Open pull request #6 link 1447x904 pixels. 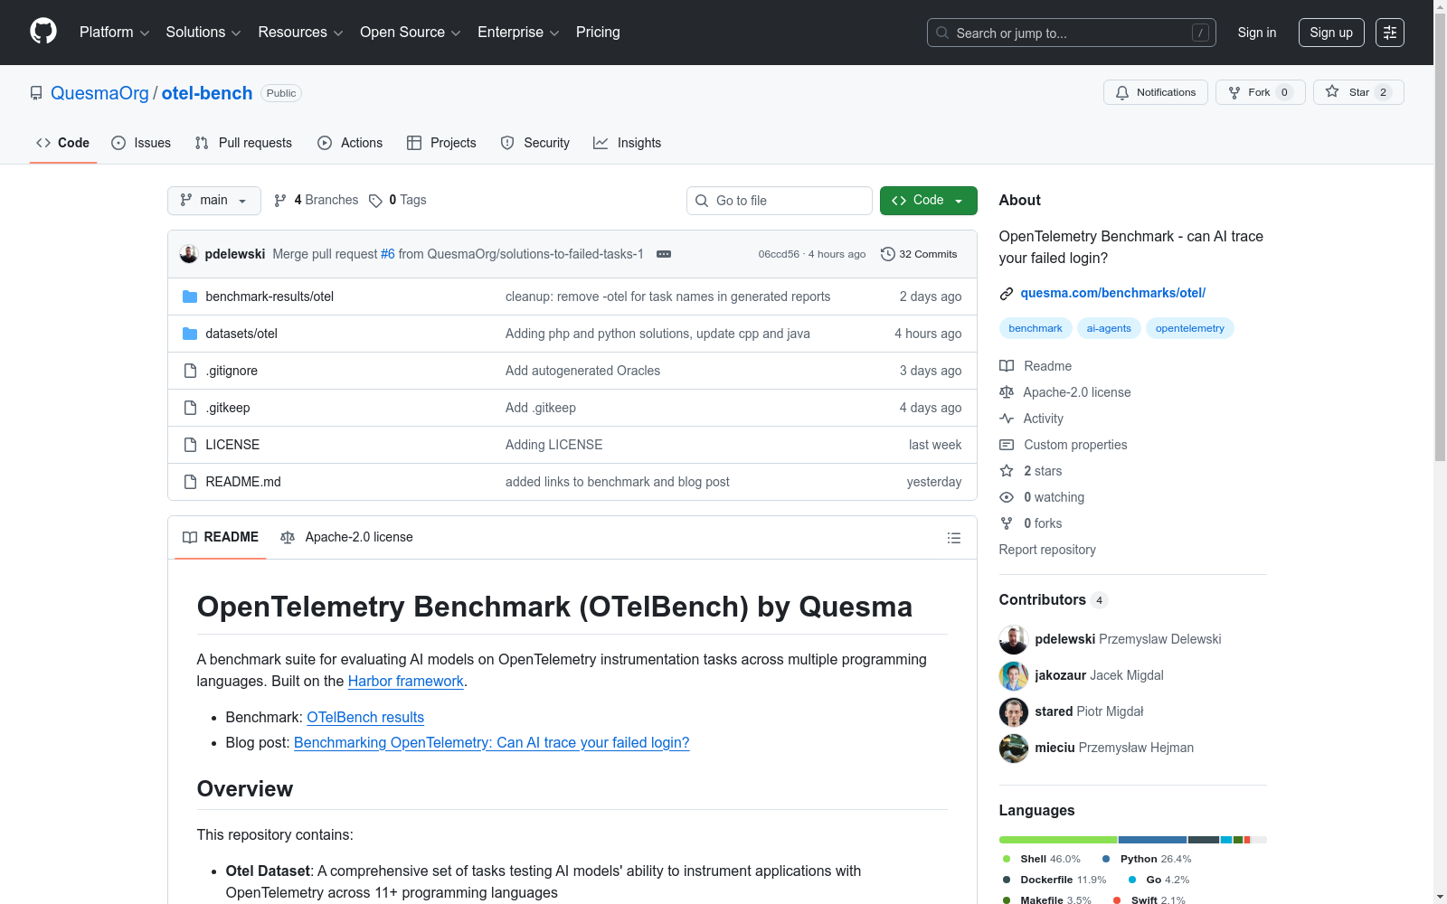pos(388,254)
